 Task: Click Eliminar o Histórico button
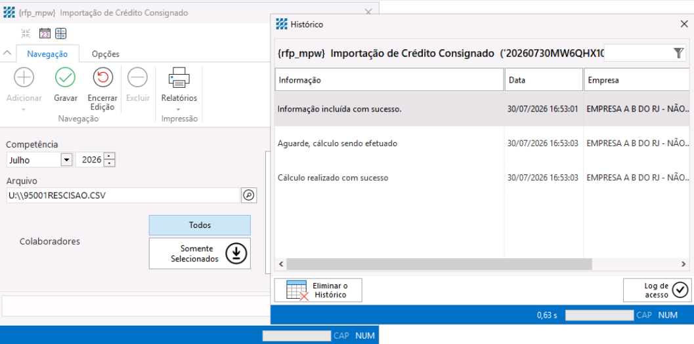[318, 290]
